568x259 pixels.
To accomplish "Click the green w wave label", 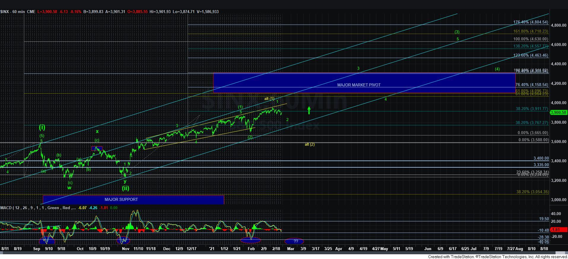I will click(x=69, y=188).
